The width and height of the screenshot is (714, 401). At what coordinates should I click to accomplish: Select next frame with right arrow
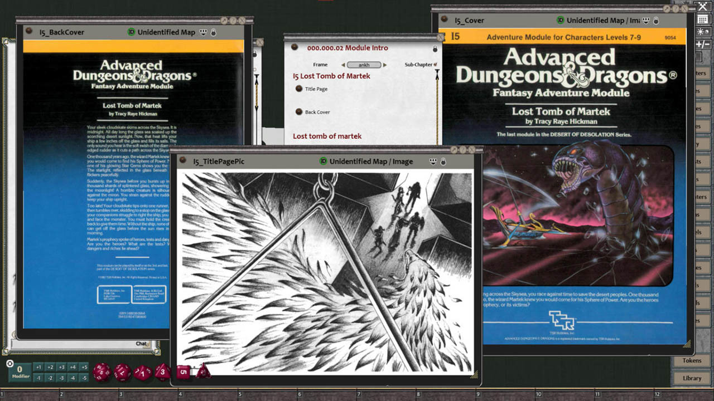click(x=385, y=65)
